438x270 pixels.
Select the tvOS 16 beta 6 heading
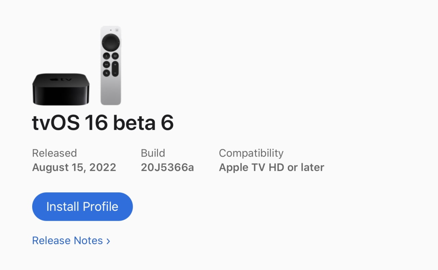pyautogui.click(x=103, y=122)
